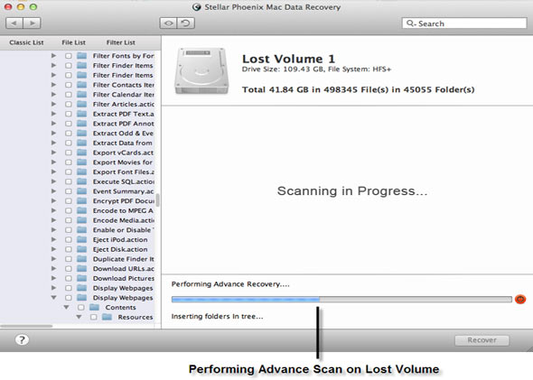This screenshot has height=380, width=533.
Task: Click the Encrypt PDF Document folder icon
Action: tap(81, 200)
